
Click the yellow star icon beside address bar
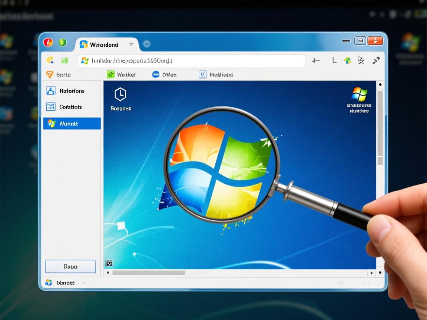[x=50, y=60]
